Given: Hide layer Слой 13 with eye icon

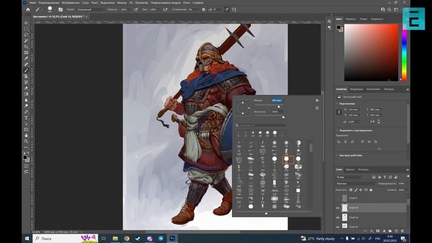Looking at the screenshot, I should 337,217.
